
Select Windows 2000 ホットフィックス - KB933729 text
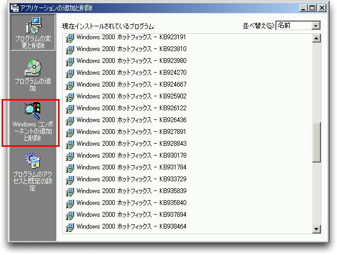click(131, 179)
